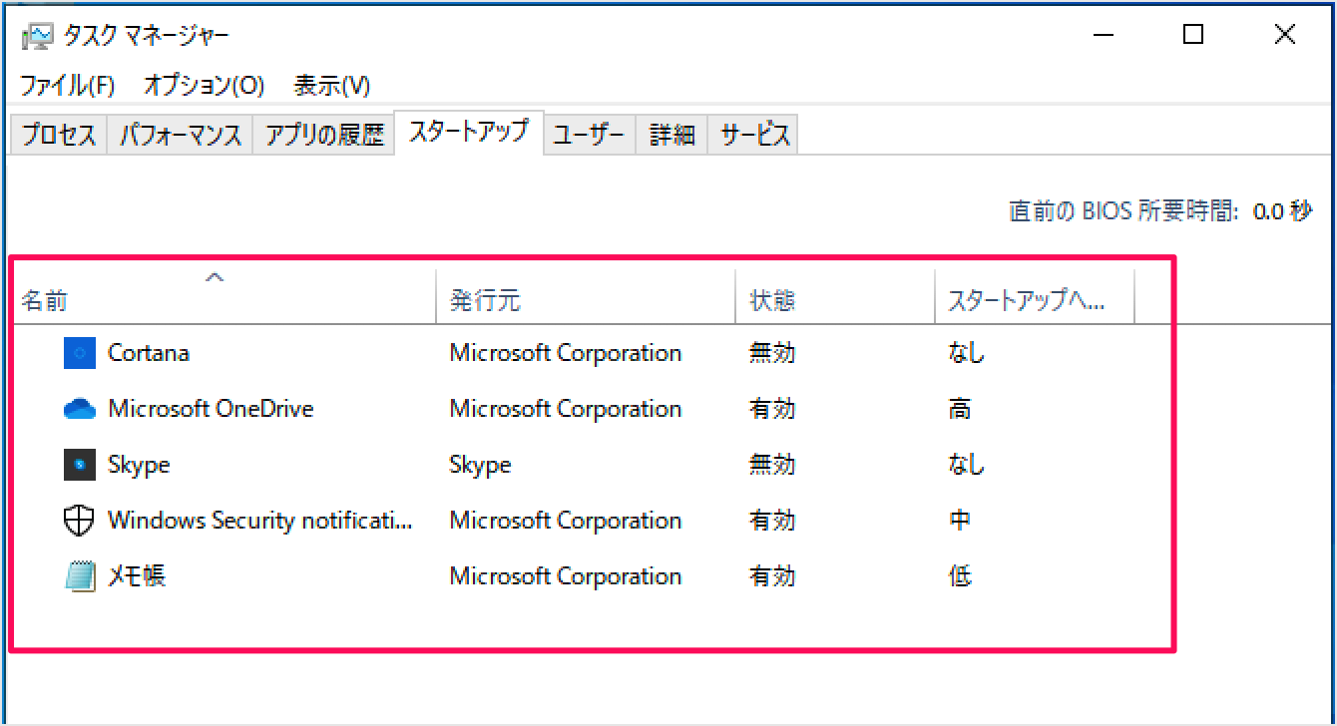This screenshot has width=1337, height=726.
Task: Switch to the アプリの履歴 tab
Action: coord(324,135)
